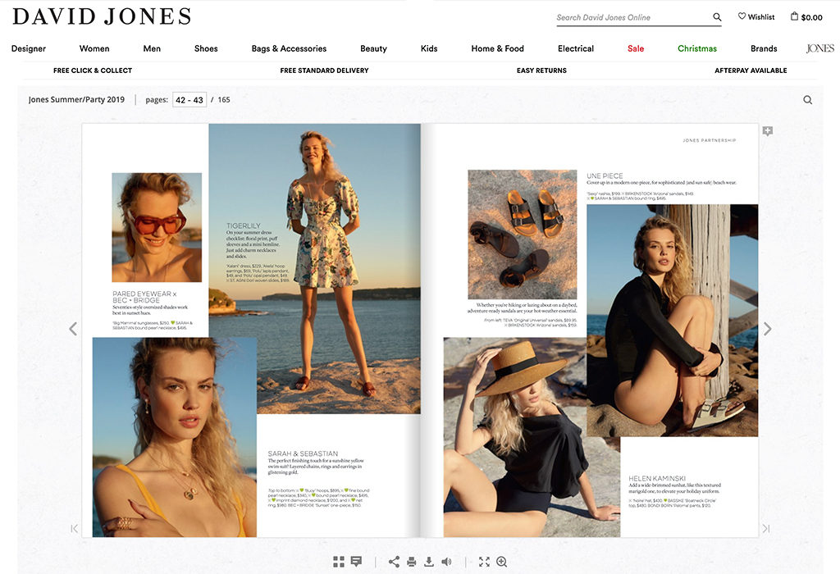The height and width of the screenshot is (574, 840).
Task: Open the Men menu
Action: (152, 48)
